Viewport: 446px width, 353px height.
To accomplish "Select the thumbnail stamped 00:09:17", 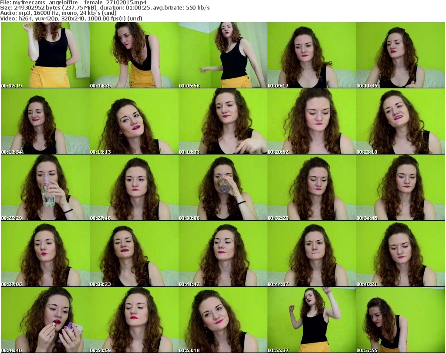I will pyautogui.click(x=312, y=55).
